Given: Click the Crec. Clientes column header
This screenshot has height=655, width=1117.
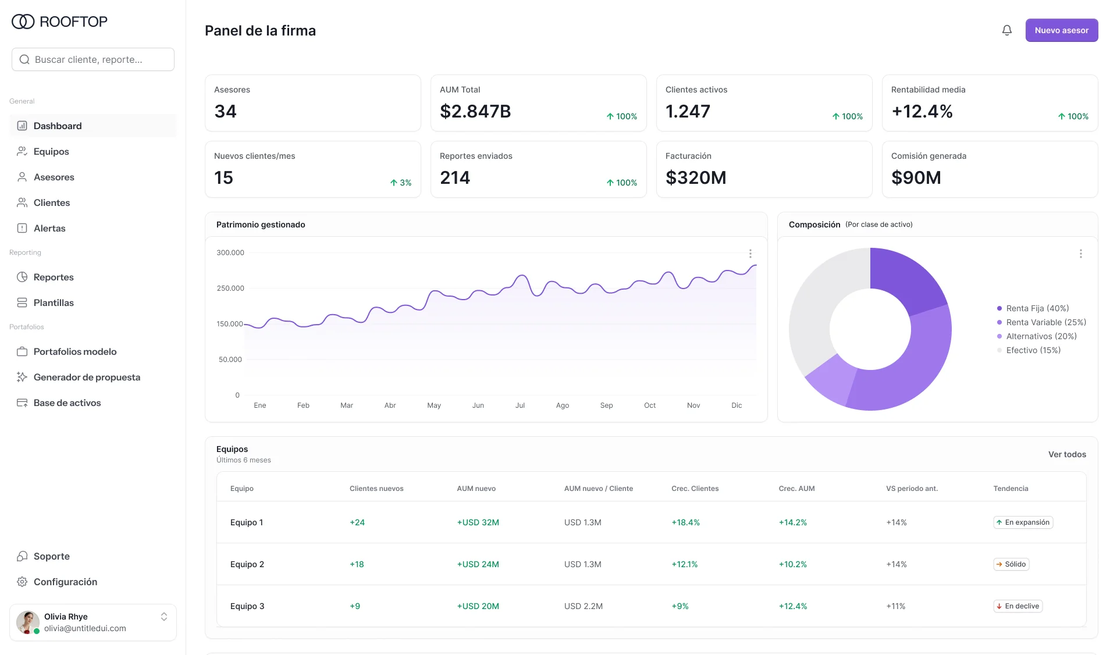Looking at the screenshot, I should (x=695, y=489).
